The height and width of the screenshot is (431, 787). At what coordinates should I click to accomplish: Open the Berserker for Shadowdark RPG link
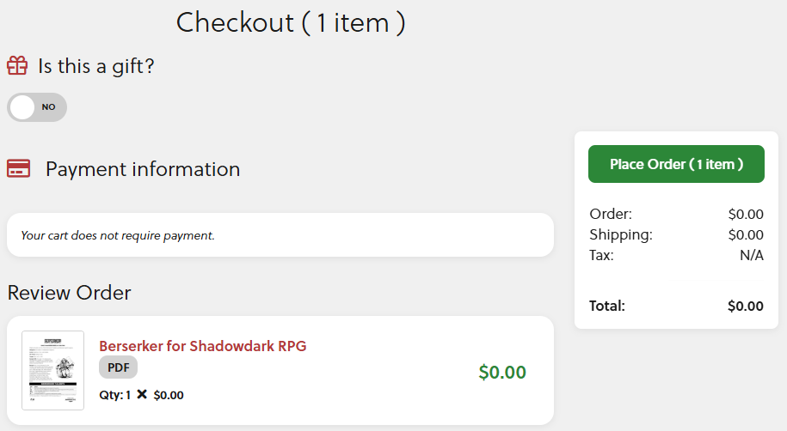(x=203, y=346)
